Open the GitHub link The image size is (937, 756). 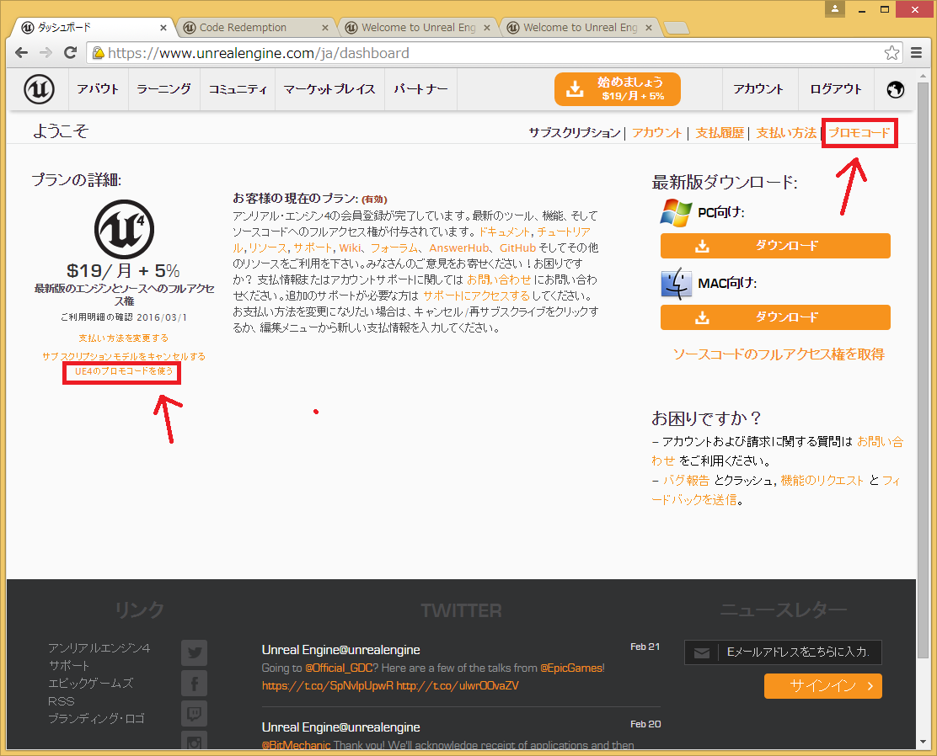coord(517,248)
